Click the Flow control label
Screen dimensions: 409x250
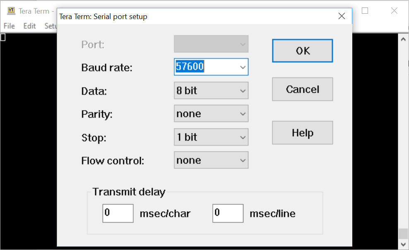click(x=113, y=161)
